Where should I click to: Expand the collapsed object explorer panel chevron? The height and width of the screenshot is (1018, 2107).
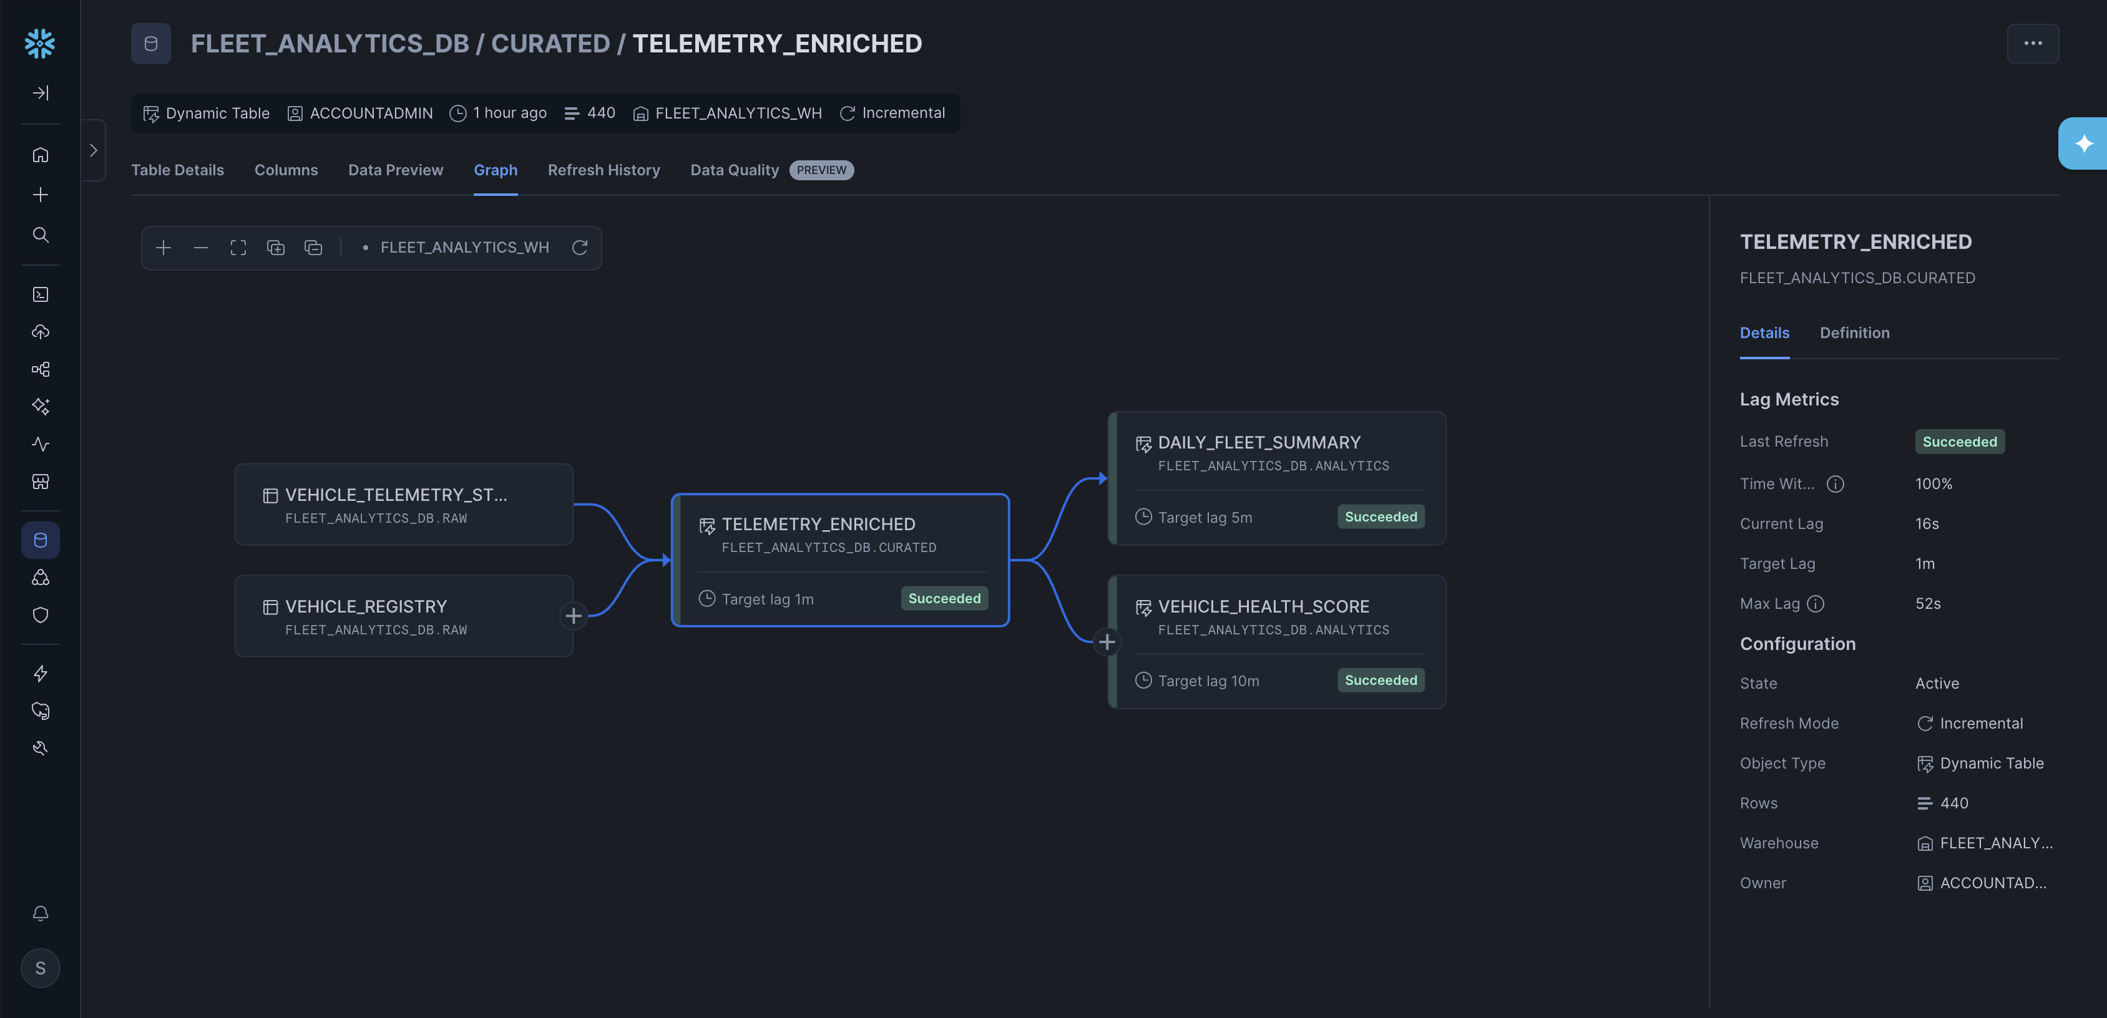click(x=93, y=150)
